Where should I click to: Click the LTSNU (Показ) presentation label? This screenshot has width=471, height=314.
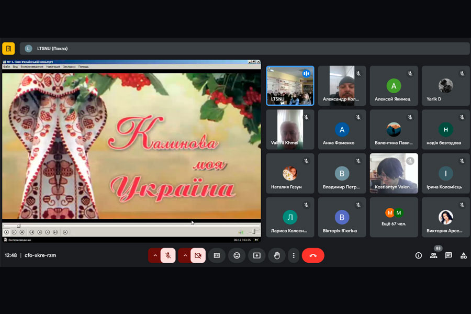(x=52, y=49)
